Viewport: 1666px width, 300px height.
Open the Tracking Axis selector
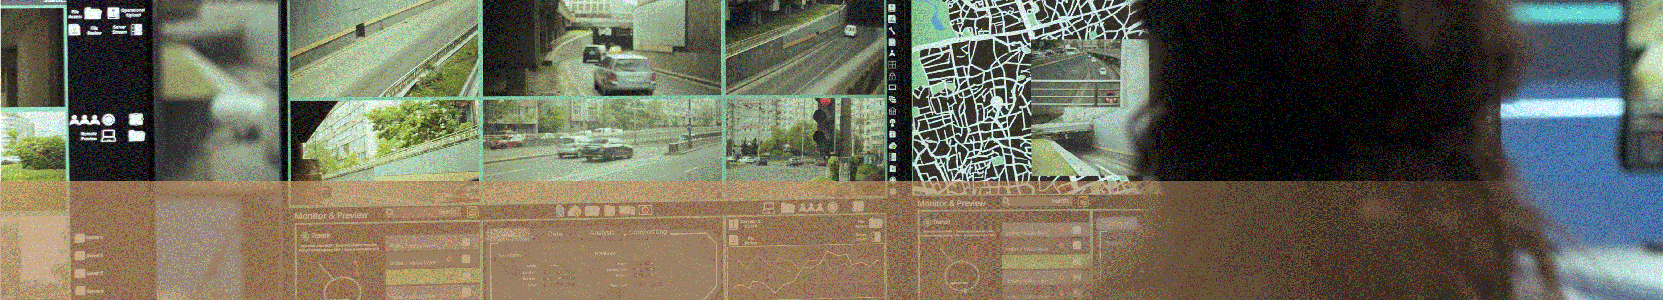tap(643, 270)
